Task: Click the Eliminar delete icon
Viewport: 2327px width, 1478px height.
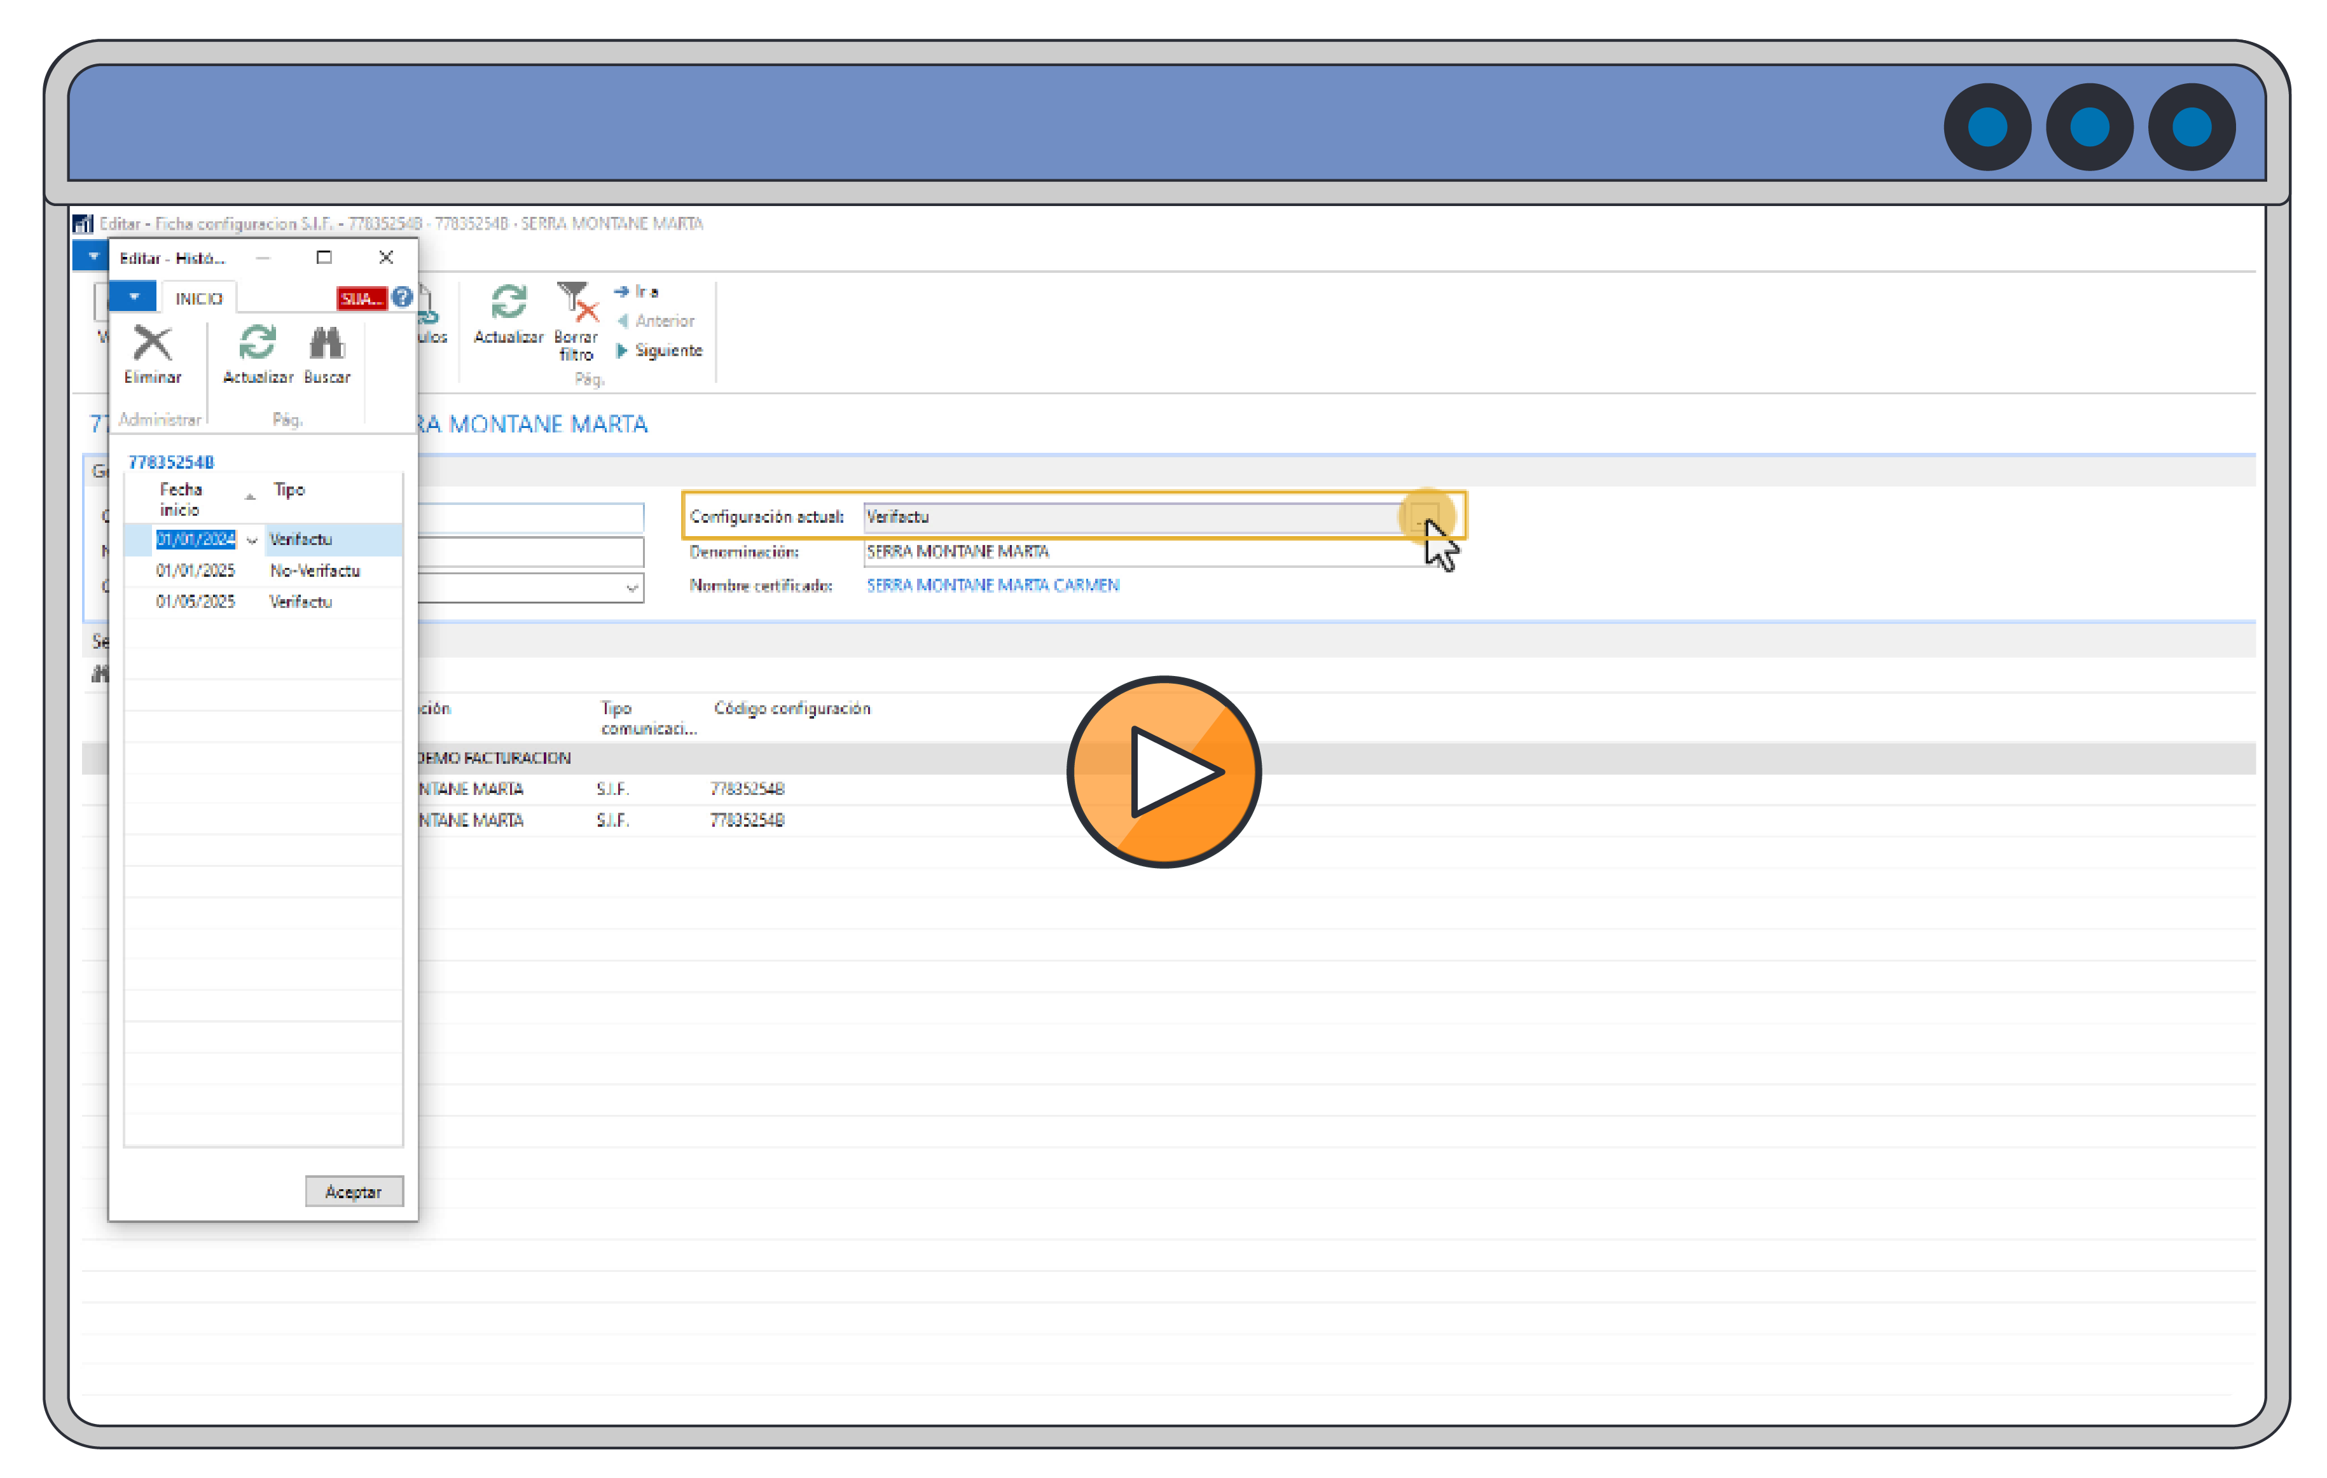Action: point(152,344)
